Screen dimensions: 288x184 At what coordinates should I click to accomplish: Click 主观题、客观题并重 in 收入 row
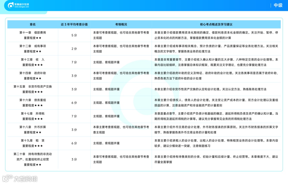(x=106, y=62)
